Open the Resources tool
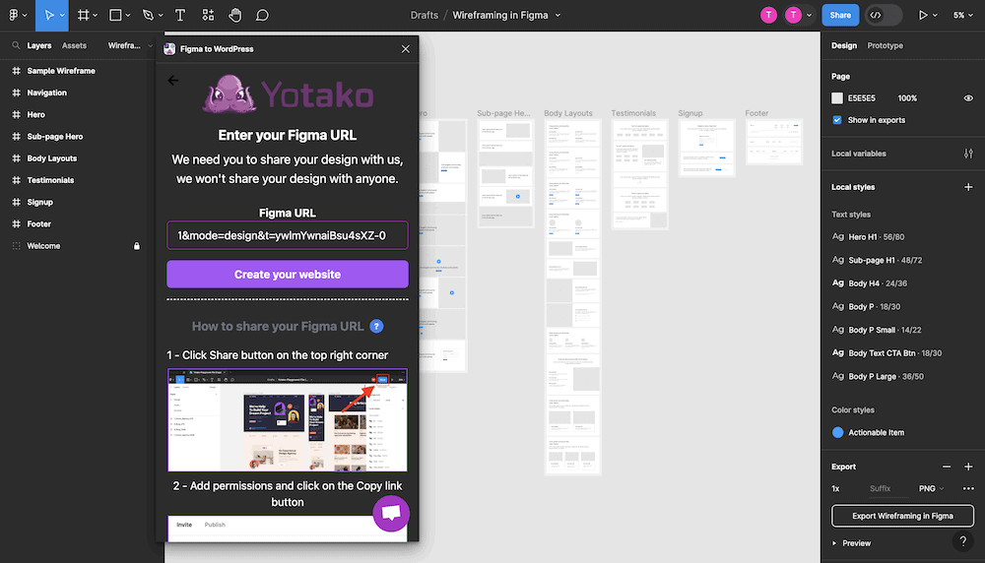 pyautogui.click(x=208, y=15)
